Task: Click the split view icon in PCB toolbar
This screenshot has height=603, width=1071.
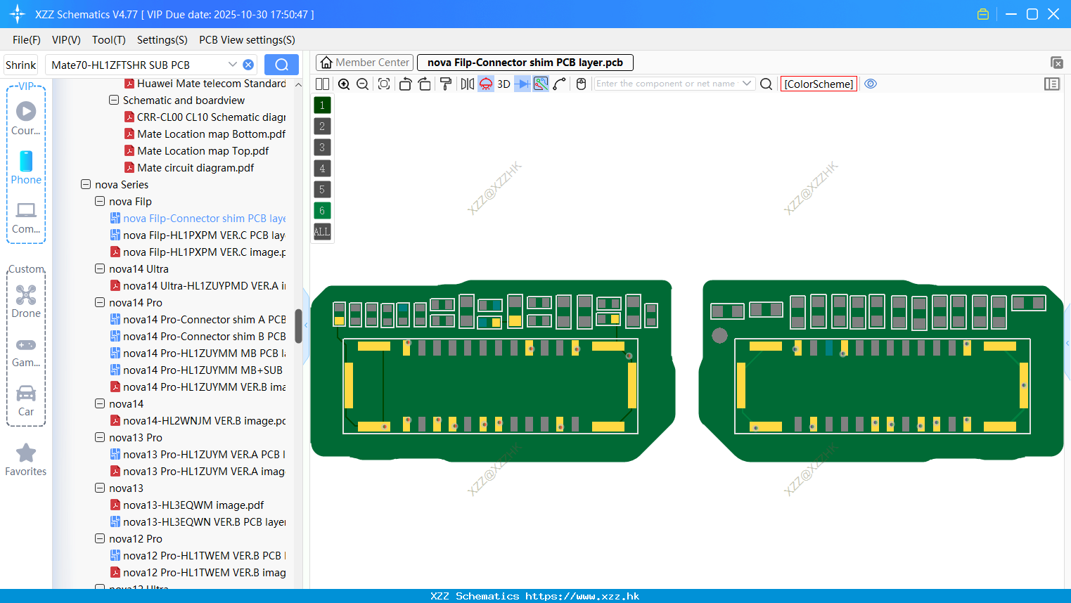Action: point(322,84)
